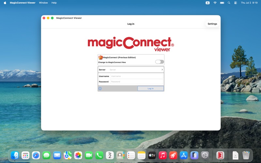Open Notes from the Dock
The width and height of the screenshot is (261, 163).
[x=142, y=156]
